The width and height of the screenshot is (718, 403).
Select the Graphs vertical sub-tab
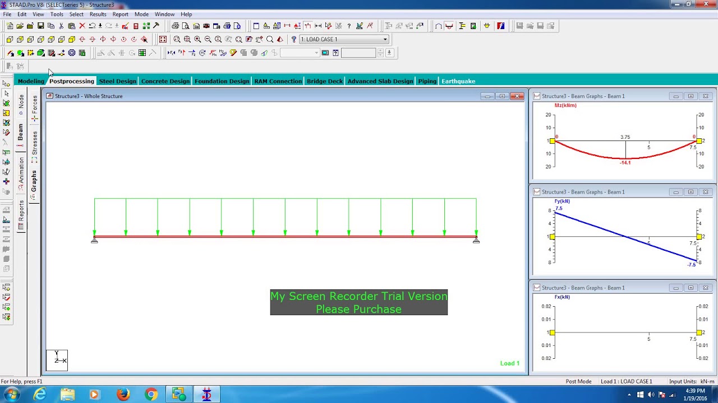pyautogui.click(x=34, y=184)
